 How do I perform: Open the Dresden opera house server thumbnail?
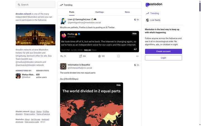coord(35,35)
